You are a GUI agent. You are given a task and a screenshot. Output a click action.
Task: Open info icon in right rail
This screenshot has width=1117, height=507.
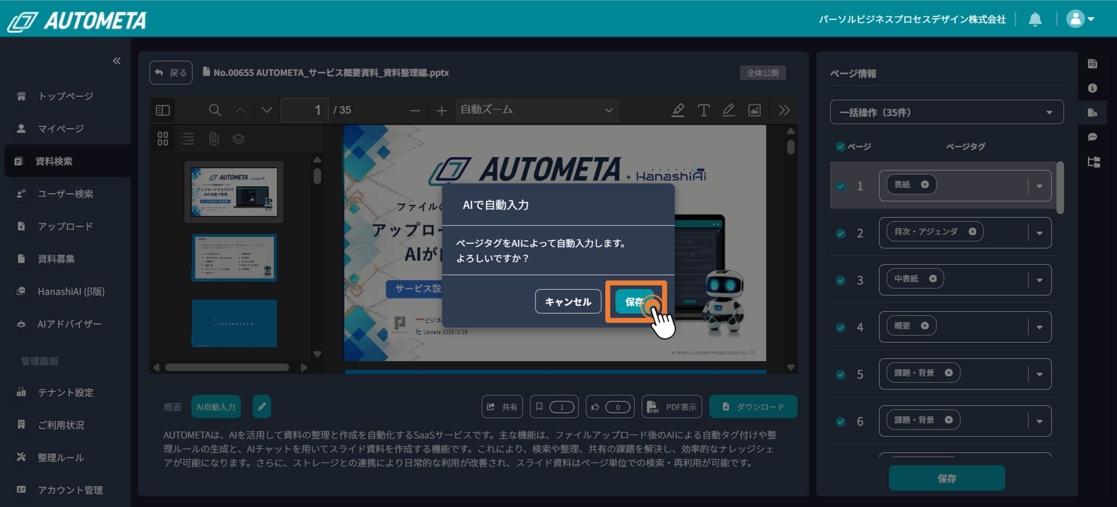[1092, 88]
